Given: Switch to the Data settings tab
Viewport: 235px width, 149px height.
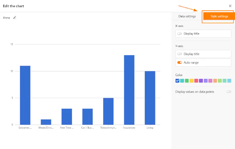Looking at the screenshot, I should coord(187,16).
